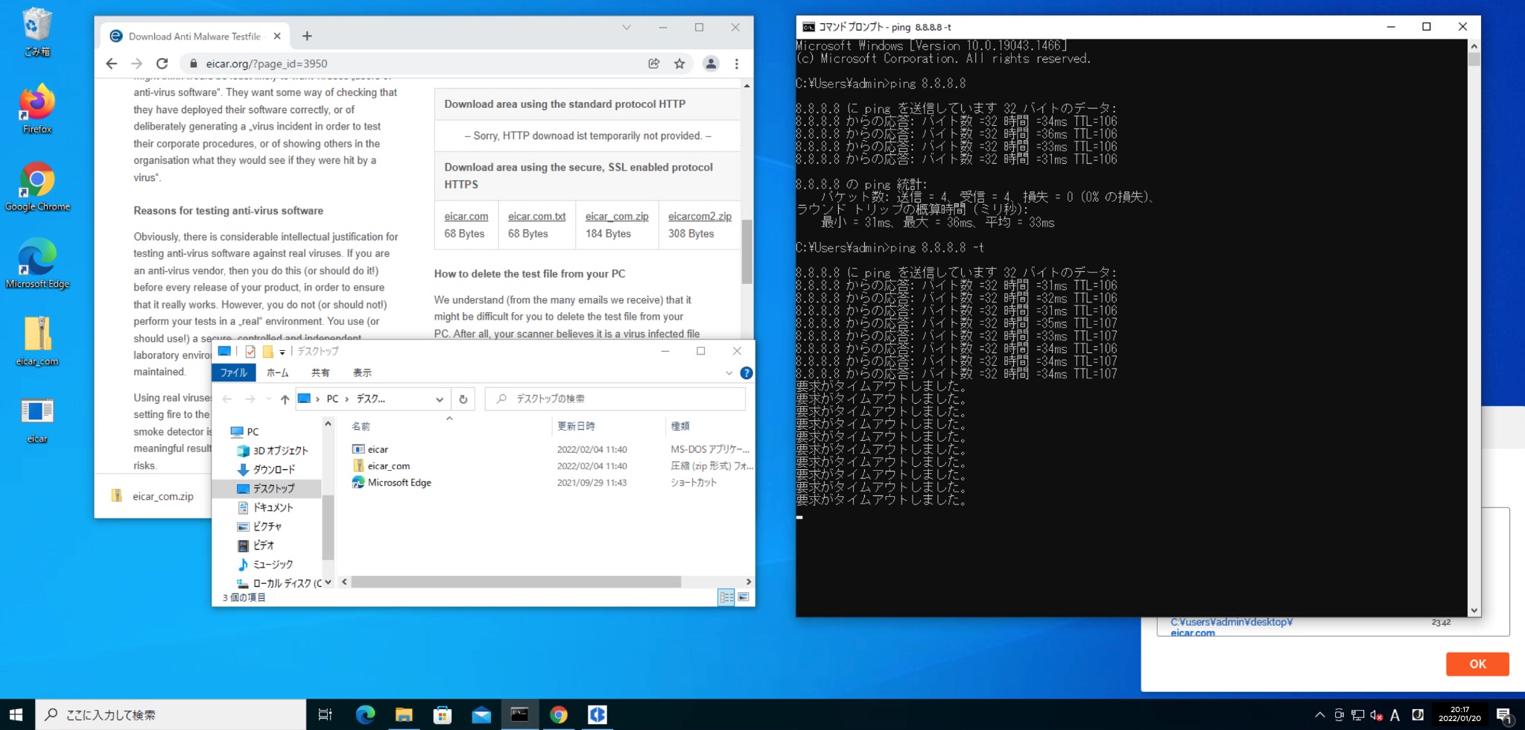Toggle the IME input mode indicator A

(1395, 715)
